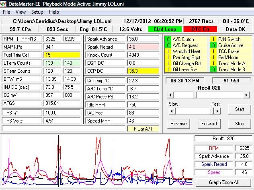This screenshot has height=190, width=254.
Task: Click the record position scrollbar thumb
Action: [x=195, y=95]
